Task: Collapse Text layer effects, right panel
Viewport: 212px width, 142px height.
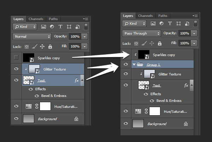Action: (x=192, y=85)
